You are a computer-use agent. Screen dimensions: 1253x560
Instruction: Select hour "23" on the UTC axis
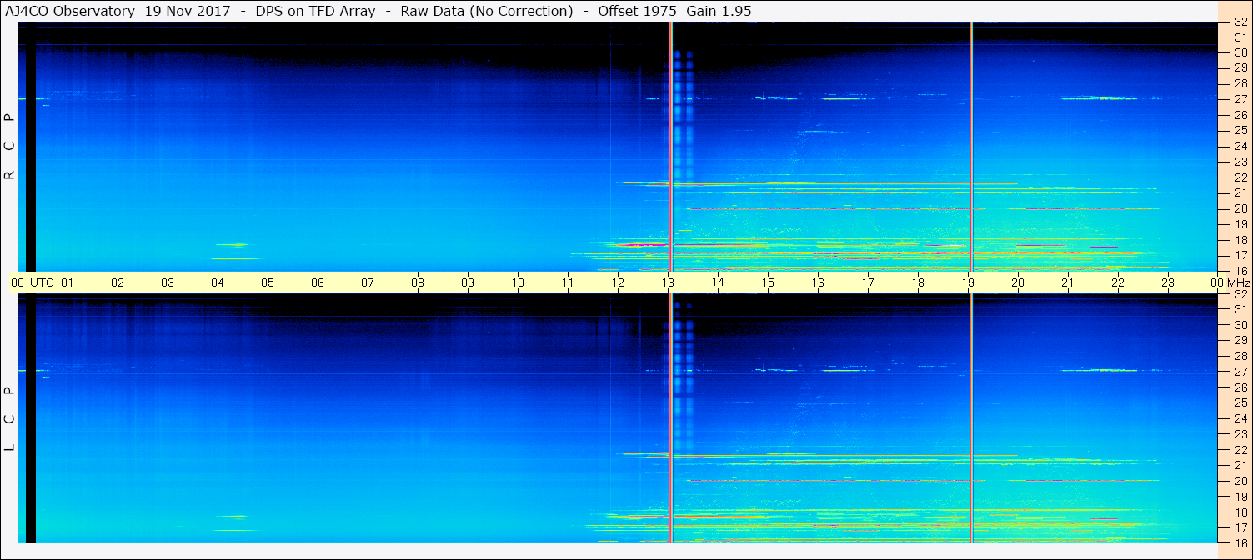pos(1168,282)
